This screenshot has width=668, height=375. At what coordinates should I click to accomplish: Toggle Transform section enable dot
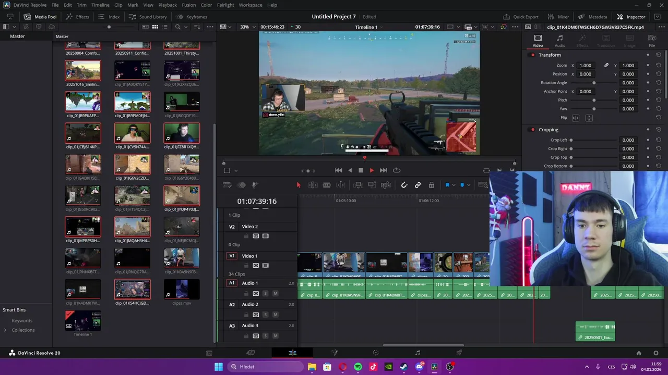tap(533, 55)
